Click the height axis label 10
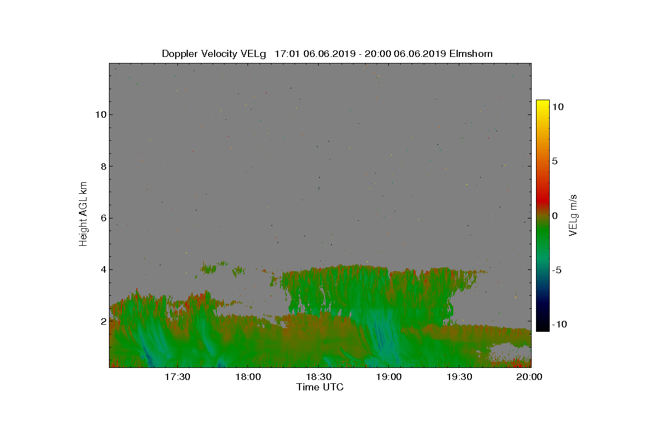This screenshot has height=438, width=657. [x=100, y=114]
